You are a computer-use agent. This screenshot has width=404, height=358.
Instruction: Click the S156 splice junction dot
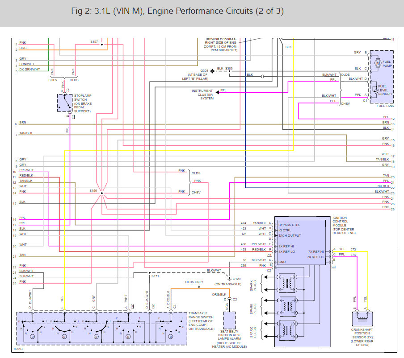pos(102,193)
